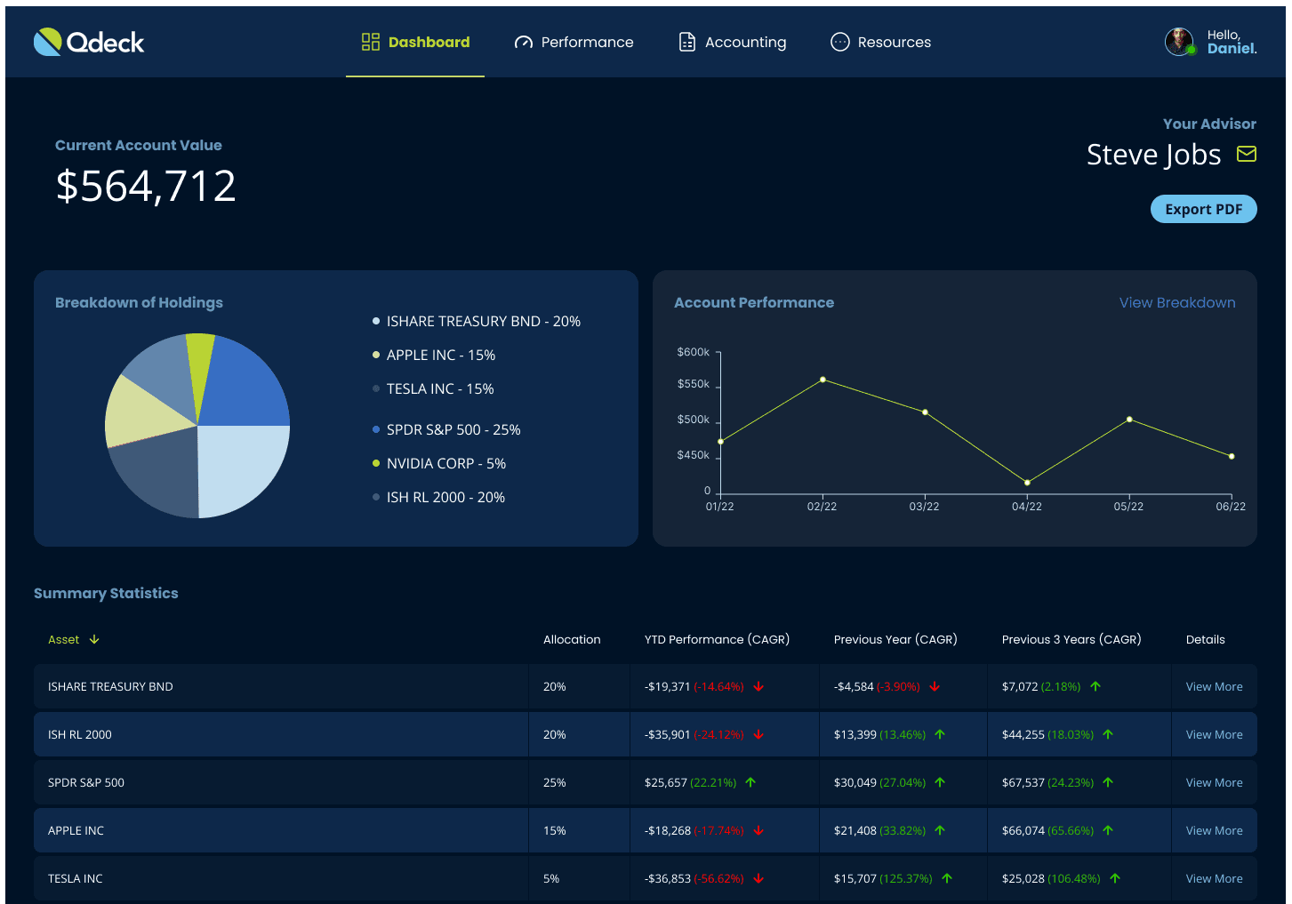Open Daniel's profile avatar
Image resolution: width=1292 pixels, height=904 pixels.
(1180, 41)
